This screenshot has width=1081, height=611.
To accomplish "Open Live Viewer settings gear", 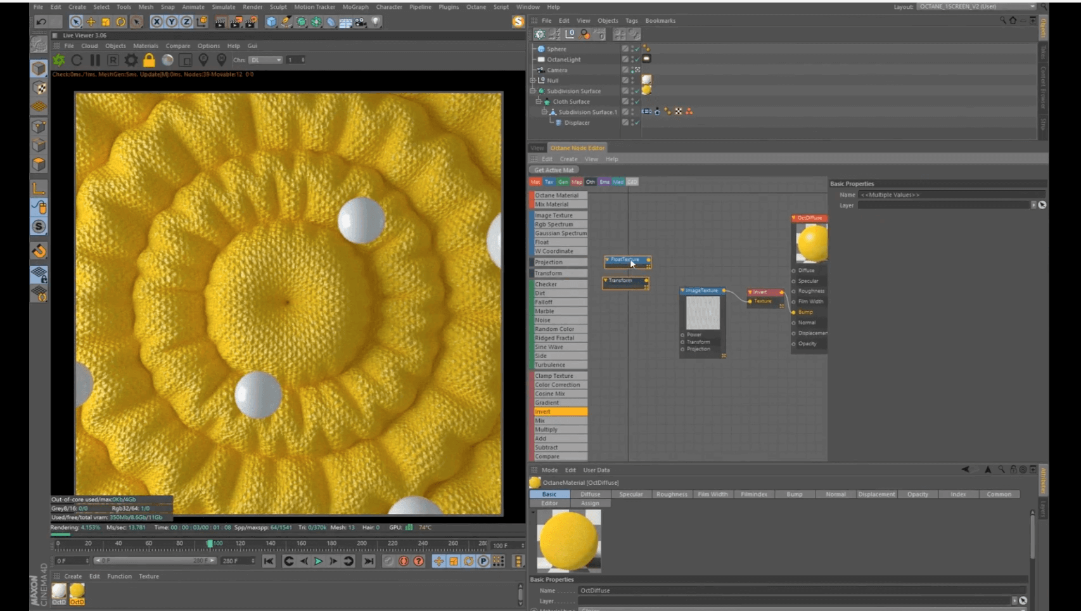I will coord(131,60).
